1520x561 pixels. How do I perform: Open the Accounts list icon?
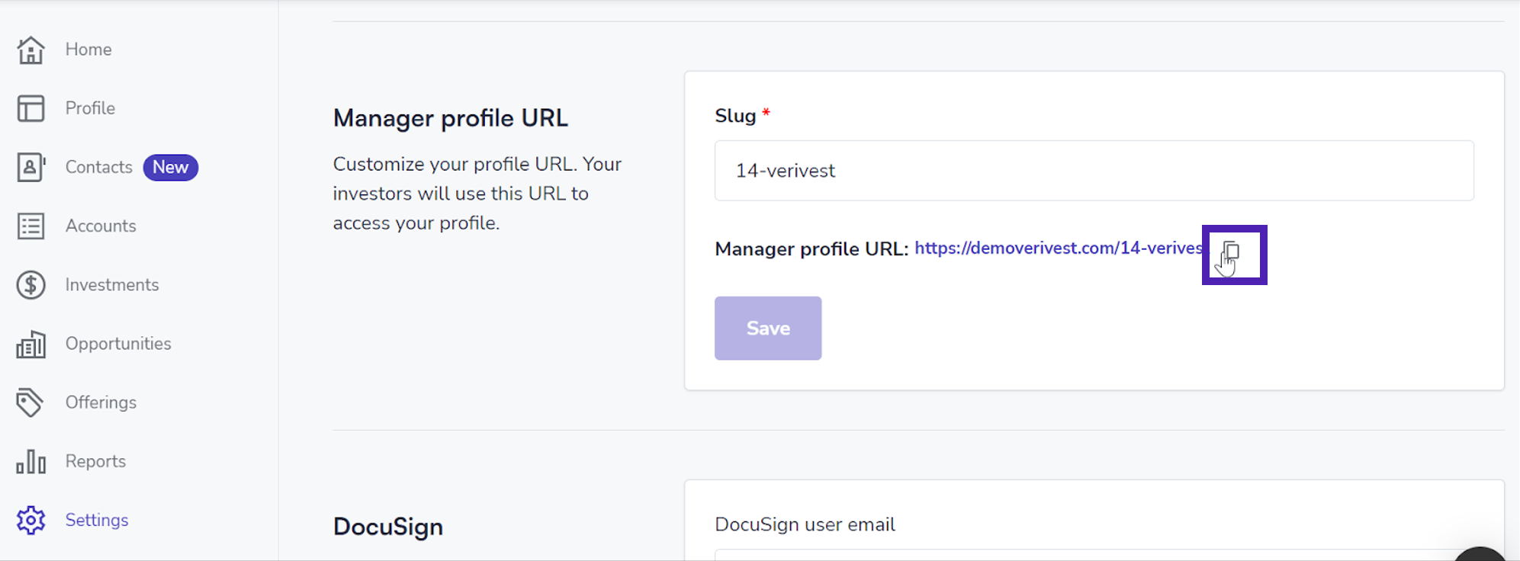[31, 226]
